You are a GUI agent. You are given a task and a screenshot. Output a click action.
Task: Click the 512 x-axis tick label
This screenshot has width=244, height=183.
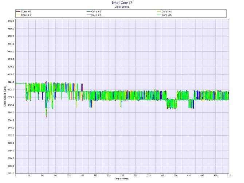(229, 175)
